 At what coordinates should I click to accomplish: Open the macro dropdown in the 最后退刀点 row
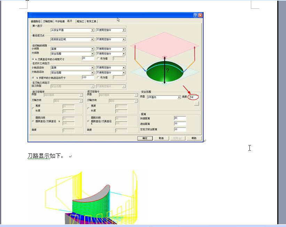(111, 39)
